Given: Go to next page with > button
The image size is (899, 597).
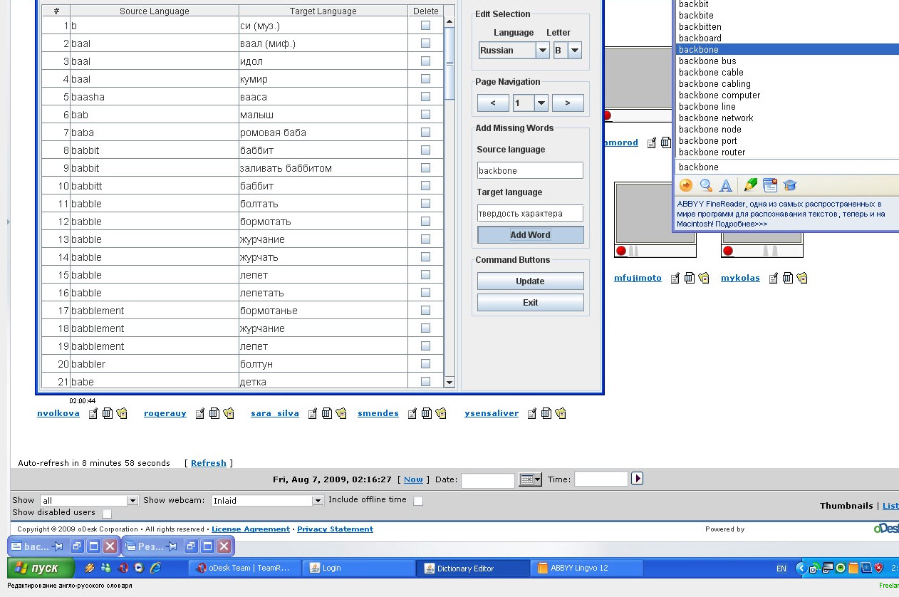Looking at the screenshot, I should pos(567,103).
